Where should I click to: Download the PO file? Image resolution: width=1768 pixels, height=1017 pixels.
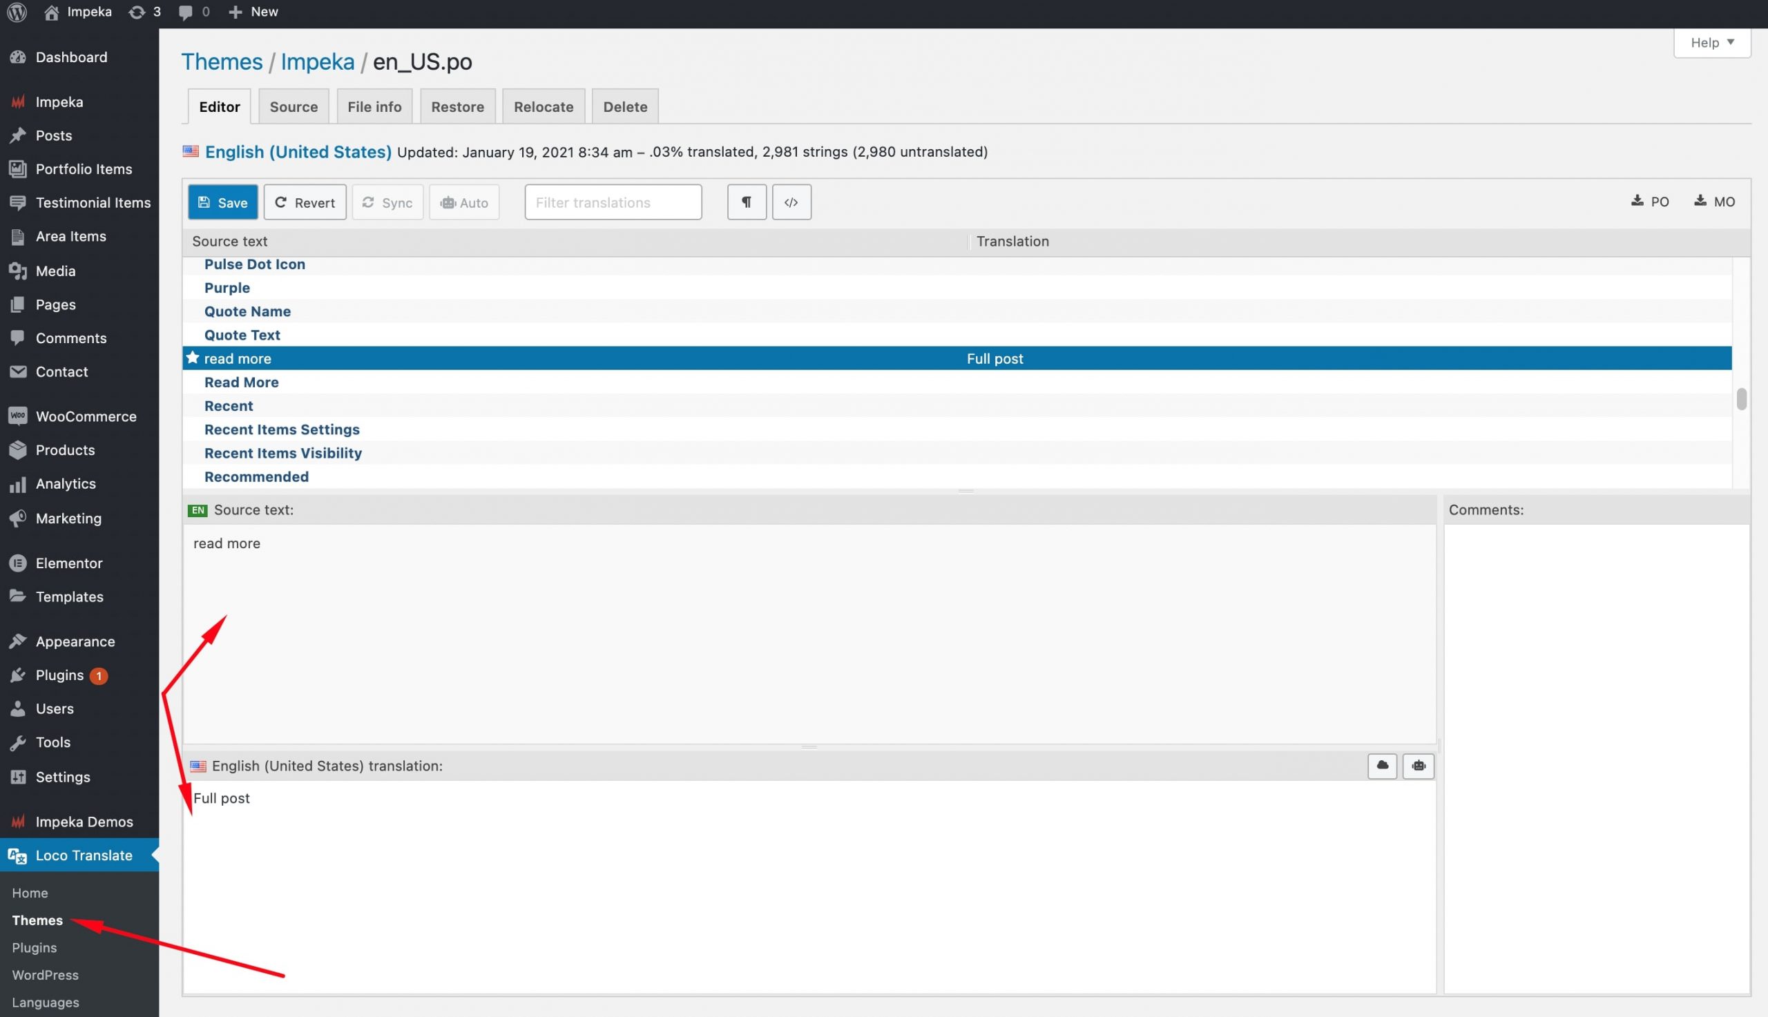coord(1649,202)
